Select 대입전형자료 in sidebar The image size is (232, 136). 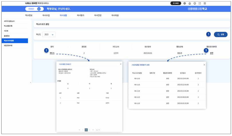pyautogui.click(x=15, y=45)
